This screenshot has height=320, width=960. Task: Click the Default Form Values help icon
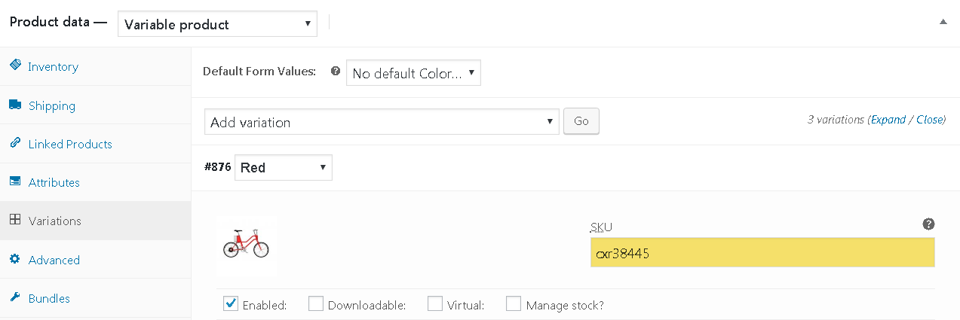pos(336,72)
